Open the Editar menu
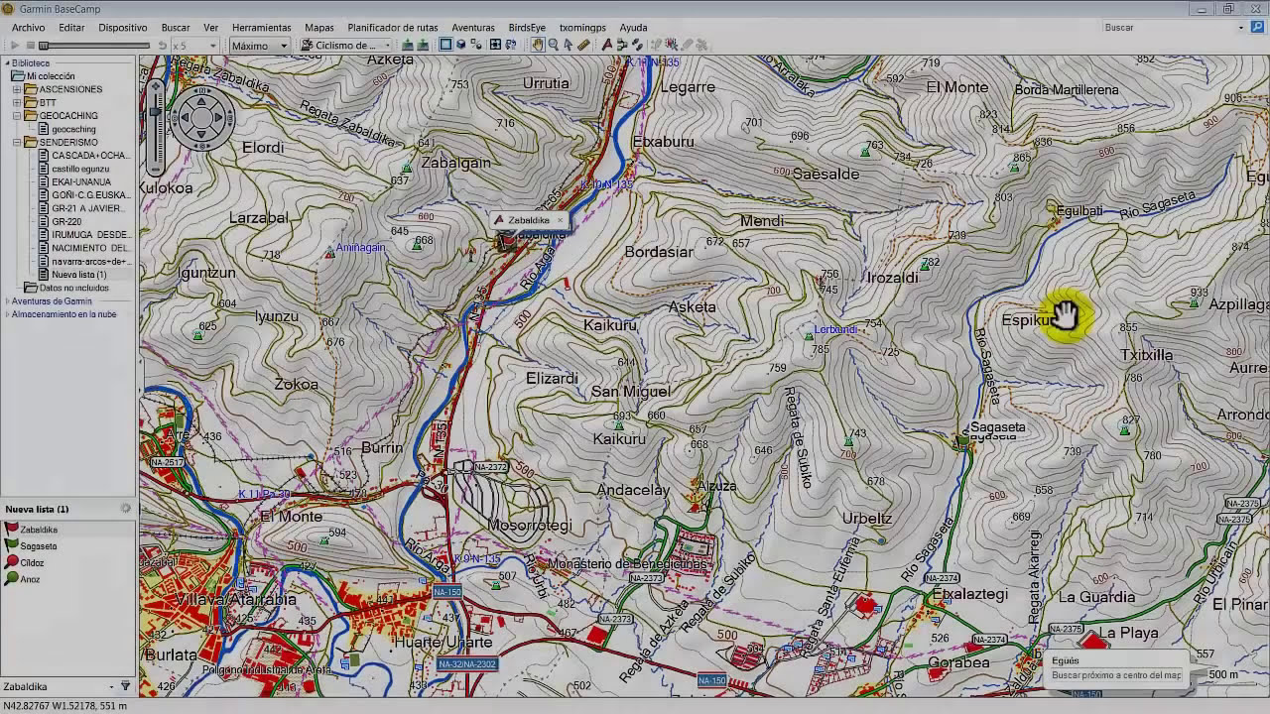The height and width of the screenshot is (714, 1270). (71, 28)
